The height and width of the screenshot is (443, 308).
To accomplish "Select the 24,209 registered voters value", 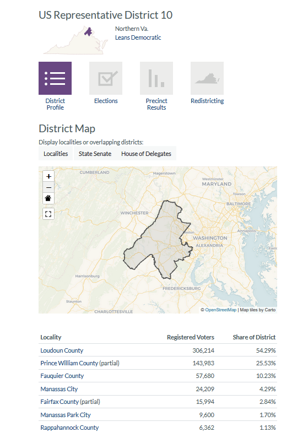I will coord(205,389).
